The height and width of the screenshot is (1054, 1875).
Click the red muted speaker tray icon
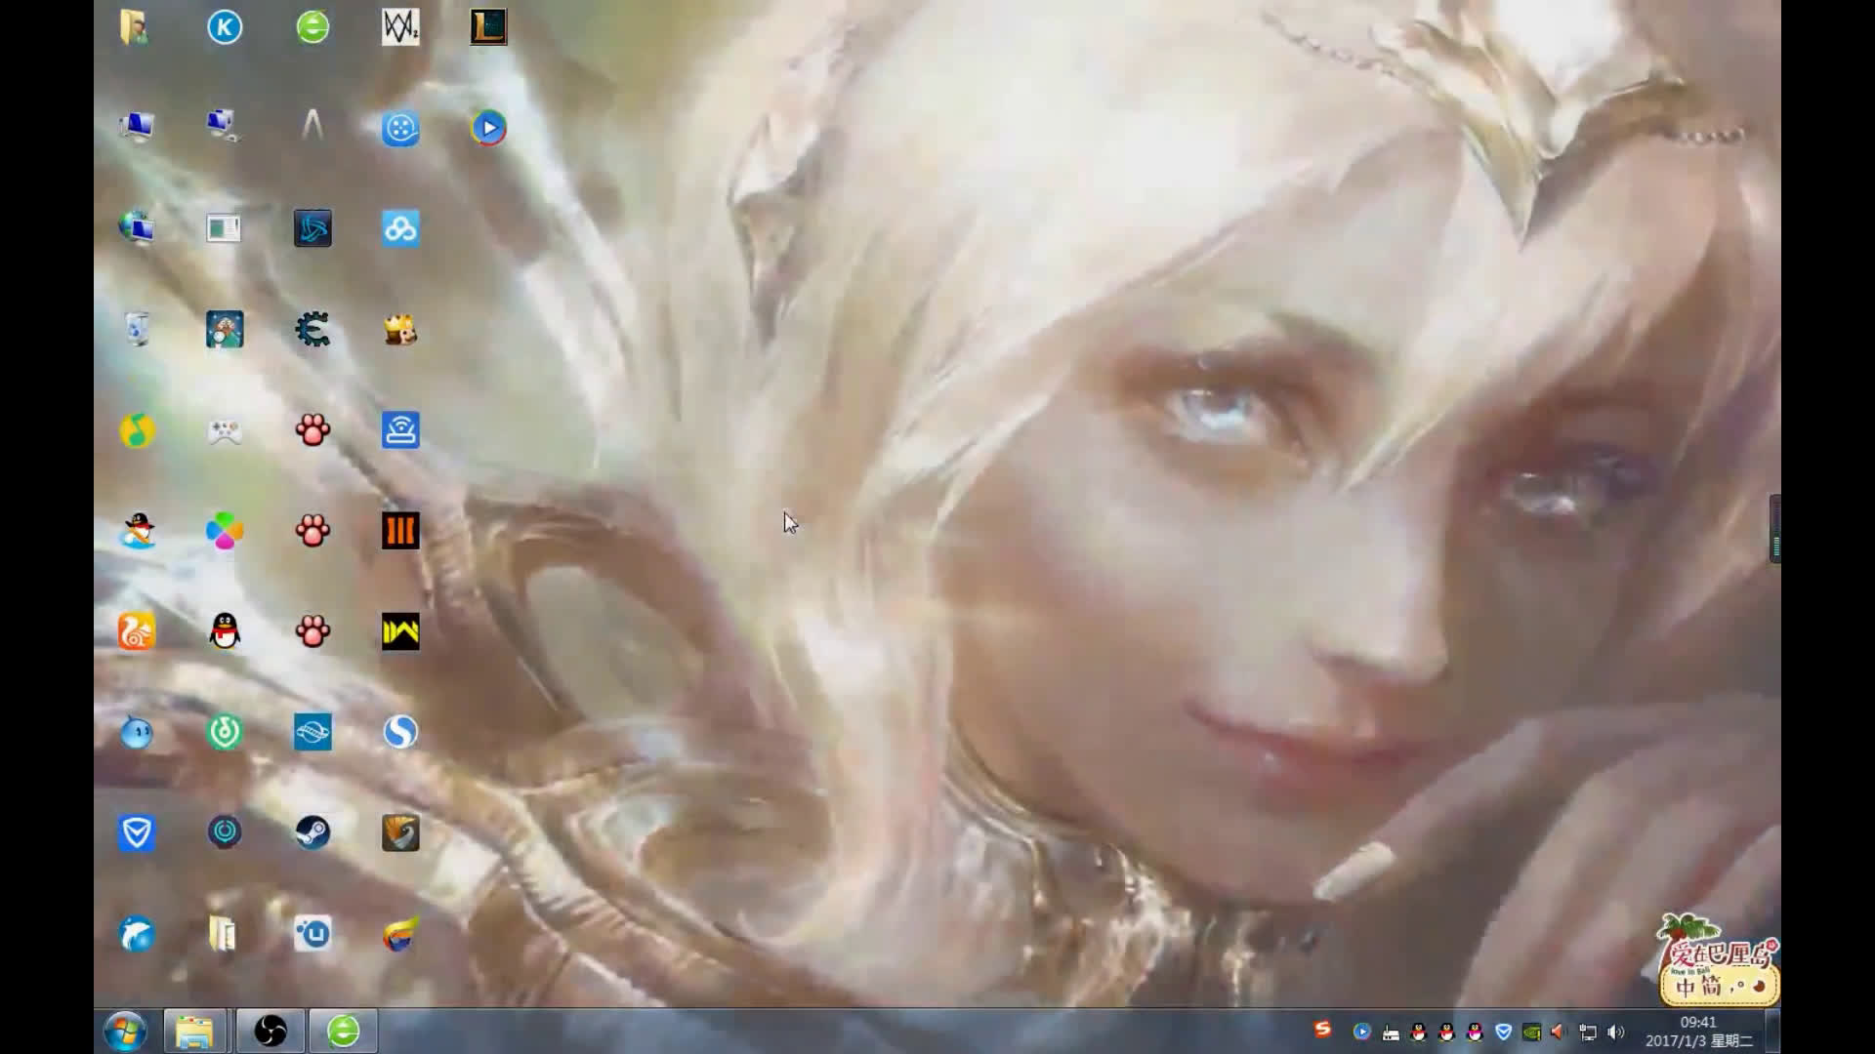(1559, 1032)
